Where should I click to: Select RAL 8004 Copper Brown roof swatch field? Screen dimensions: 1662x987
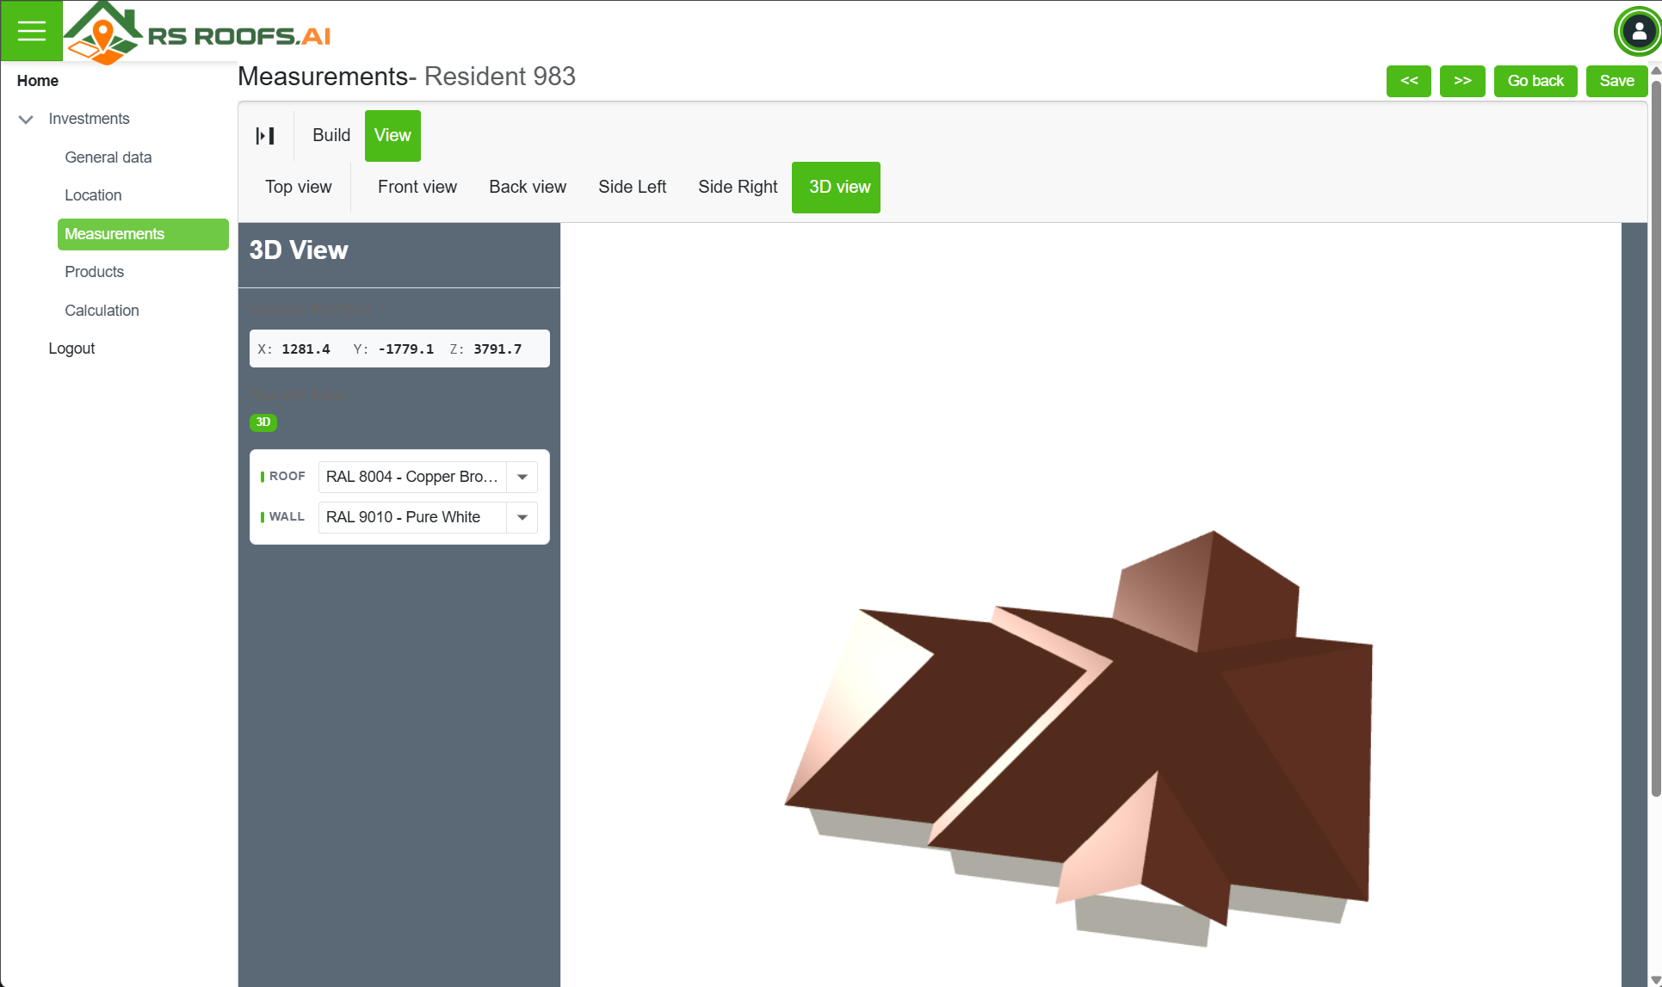[411, 477]
